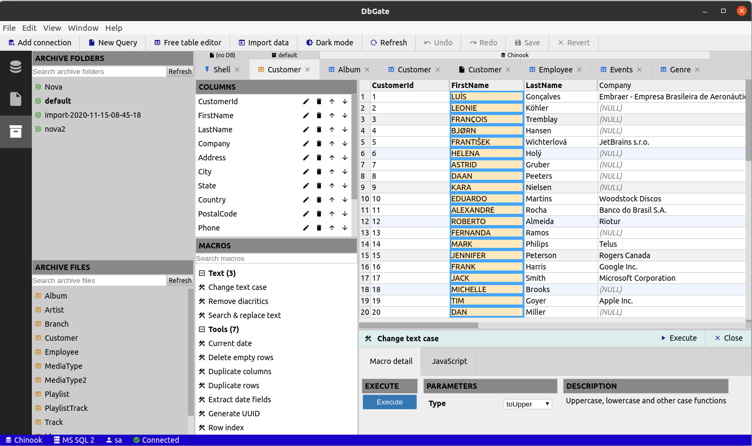Move the Country column down
This screenshot has width=752, height=446.
(345, 200)
